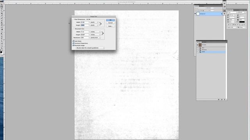Open language dropdown in Character panel
The image size is (250, 140).
coord(232,27)
